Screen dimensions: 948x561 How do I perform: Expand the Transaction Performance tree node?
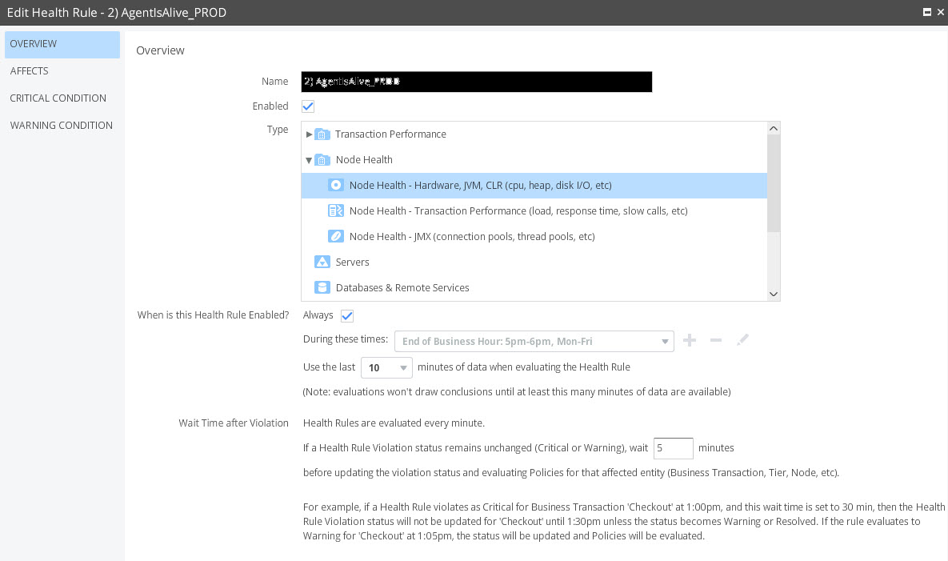tap(310, 134)
